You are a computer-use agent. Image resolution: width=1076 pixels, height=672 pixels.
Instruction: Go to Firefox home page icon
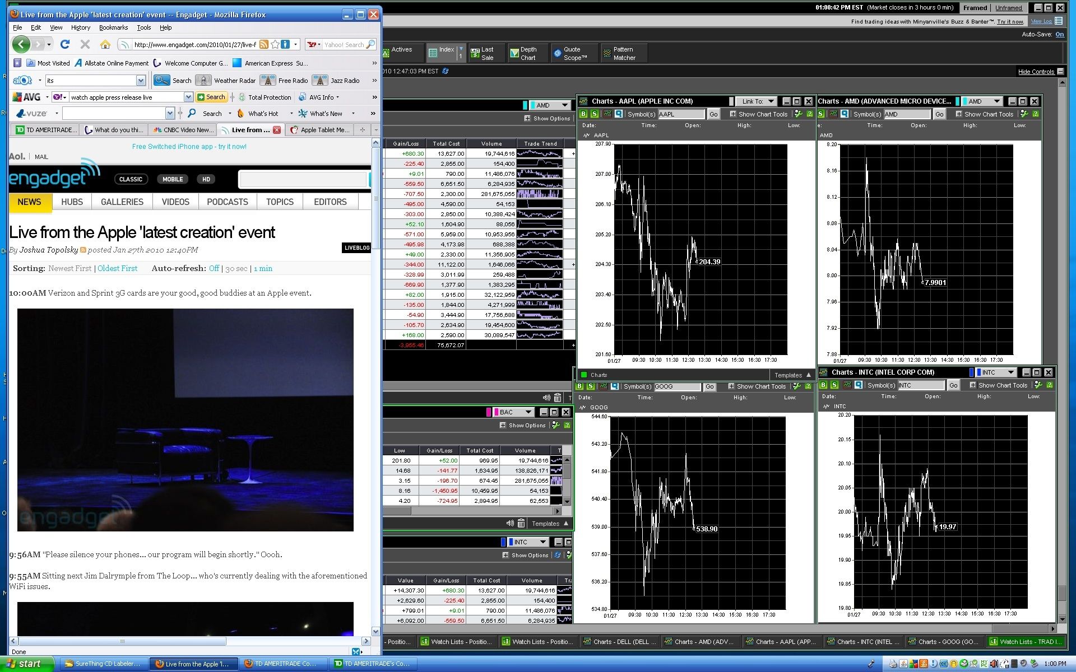105,44
